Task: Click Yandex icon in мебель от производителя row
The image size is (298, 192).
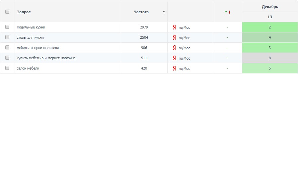Action: [x=174, y=48]
